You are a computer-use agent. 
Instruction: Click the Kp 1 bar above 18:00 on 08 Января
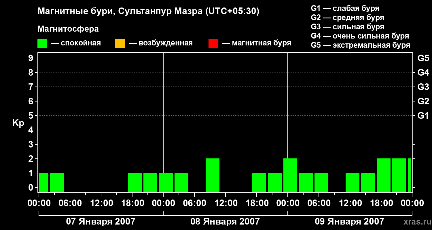(259, 182)
